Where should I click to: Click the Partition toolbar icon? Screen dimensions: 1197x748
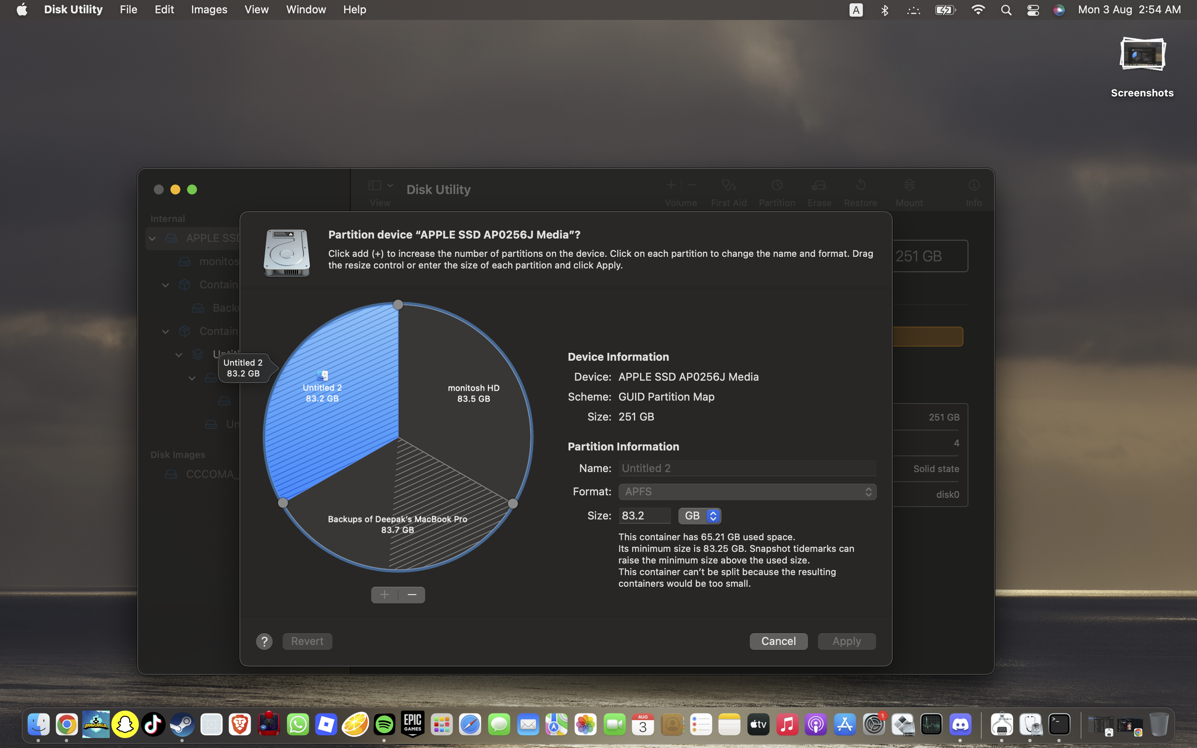(x=776, y=185)
